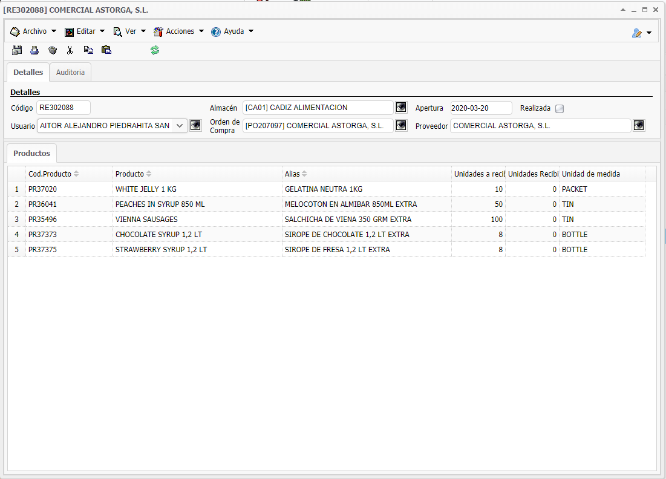The height and width of the screenshot is (479, 666).
Task: Open the Usuario dropdown list
Action: tap(180, 126)
